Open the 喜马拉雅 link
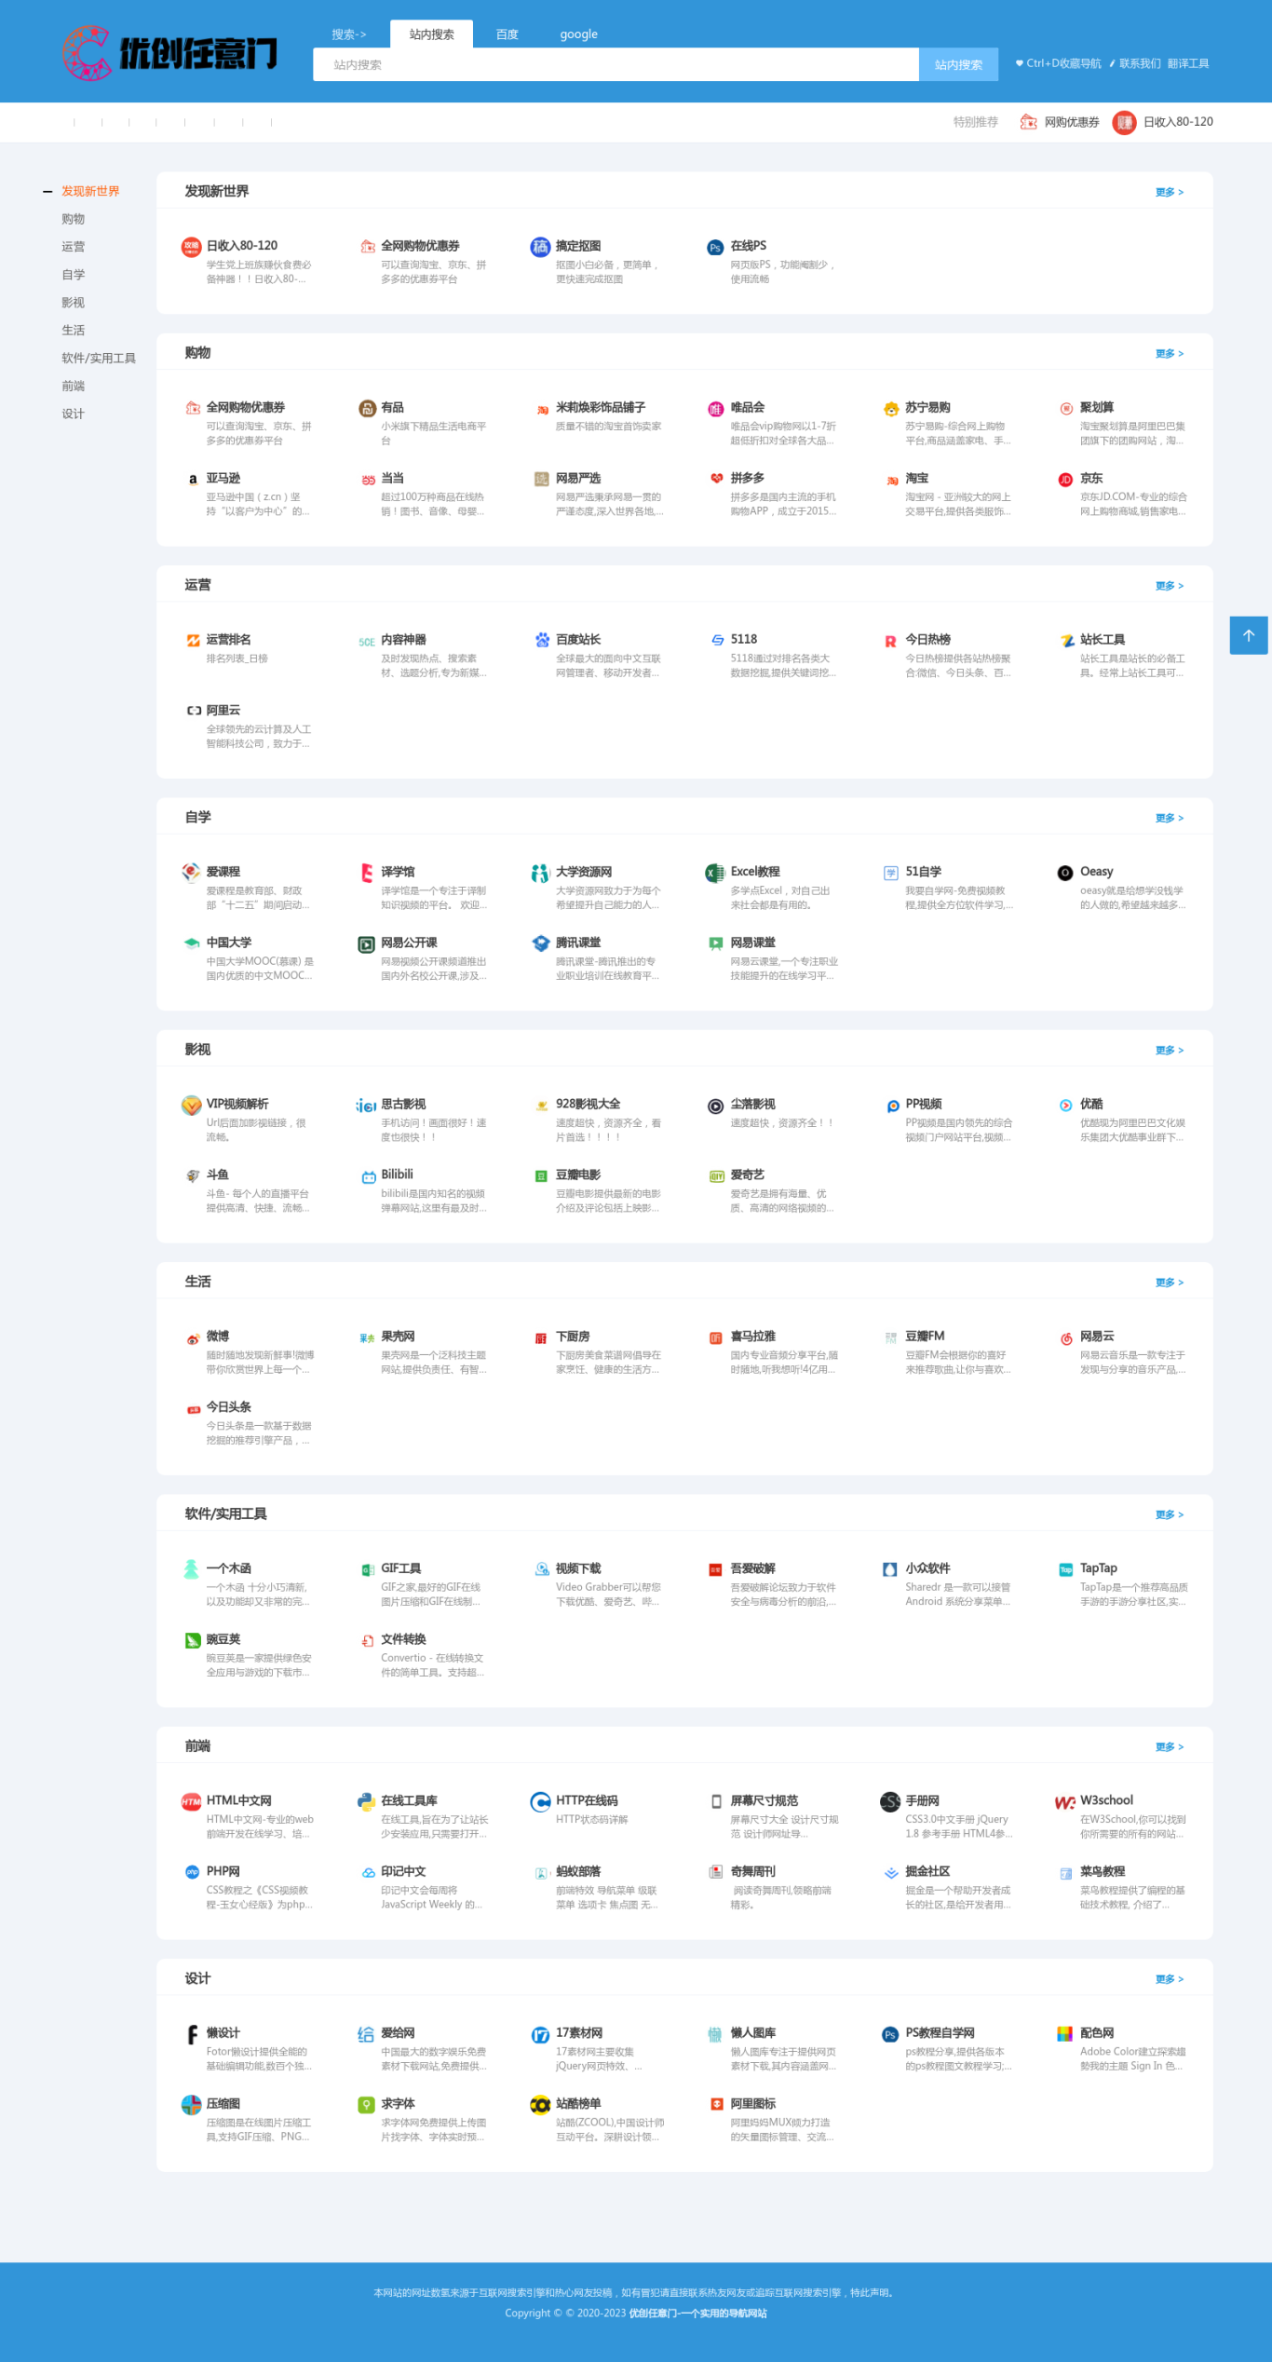The height and width of the screenshot is (2362, 1272). (753, 1337)
